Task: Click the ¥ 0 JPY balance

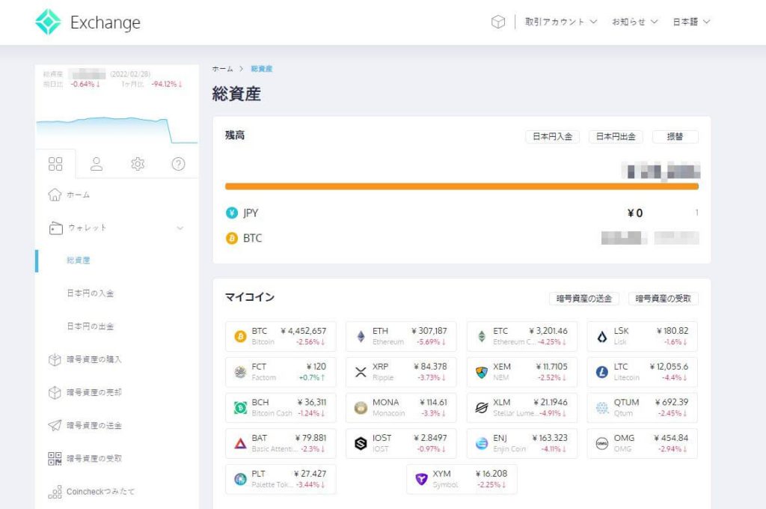Action: [635, 213]
